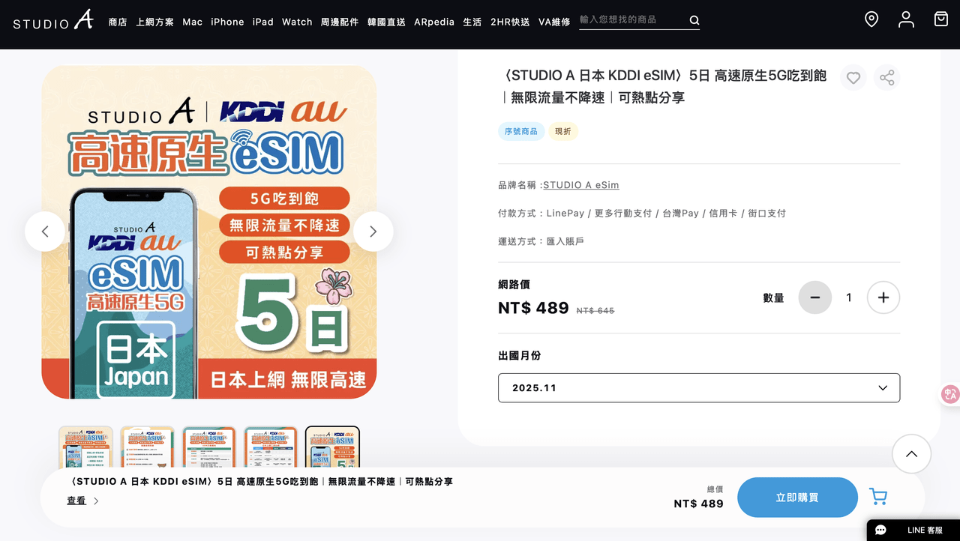
Task: Click the search magnifier icon
Action: [694, 20]
